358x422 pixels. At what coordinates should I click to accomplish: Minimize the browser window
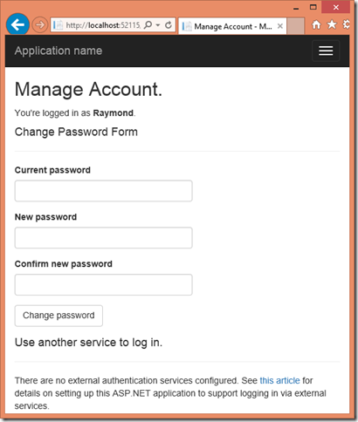click(296, 8)
